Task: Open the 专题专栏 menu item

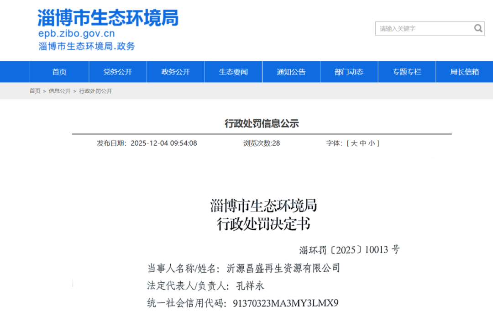Action: pyautogui.click(x=407, y=72)
